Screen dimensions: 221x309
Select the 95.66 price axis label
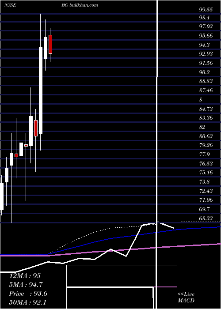[206, 36]
